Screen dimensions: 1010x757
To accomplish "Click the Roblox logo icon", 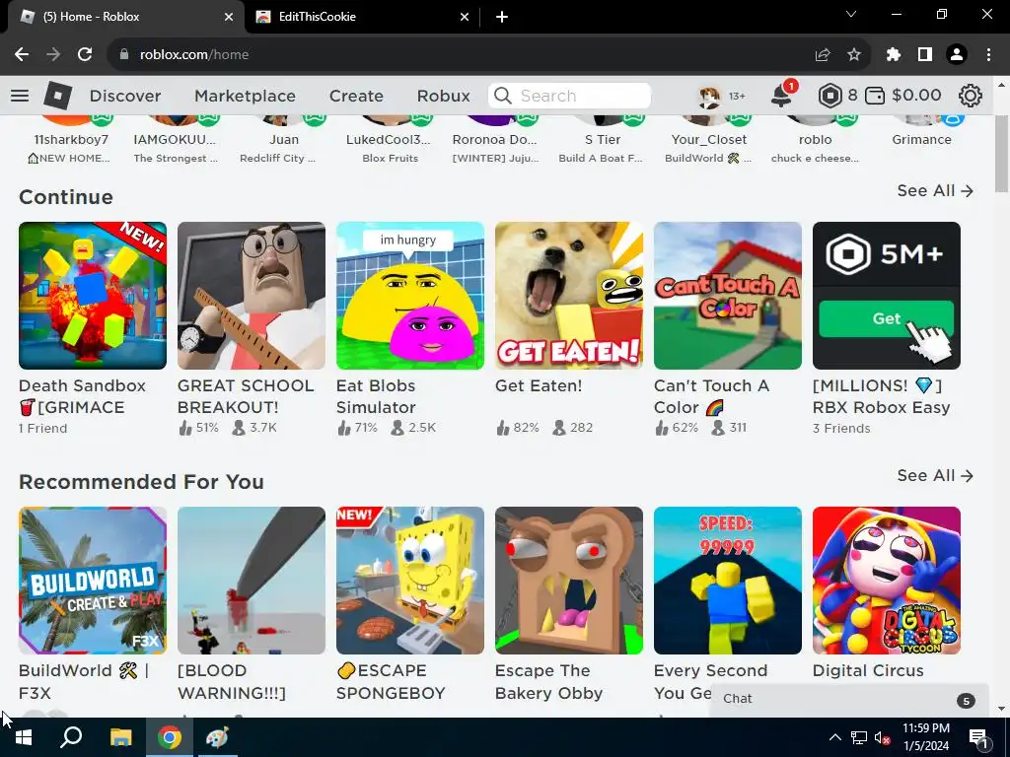I will (x=57, y=96).
